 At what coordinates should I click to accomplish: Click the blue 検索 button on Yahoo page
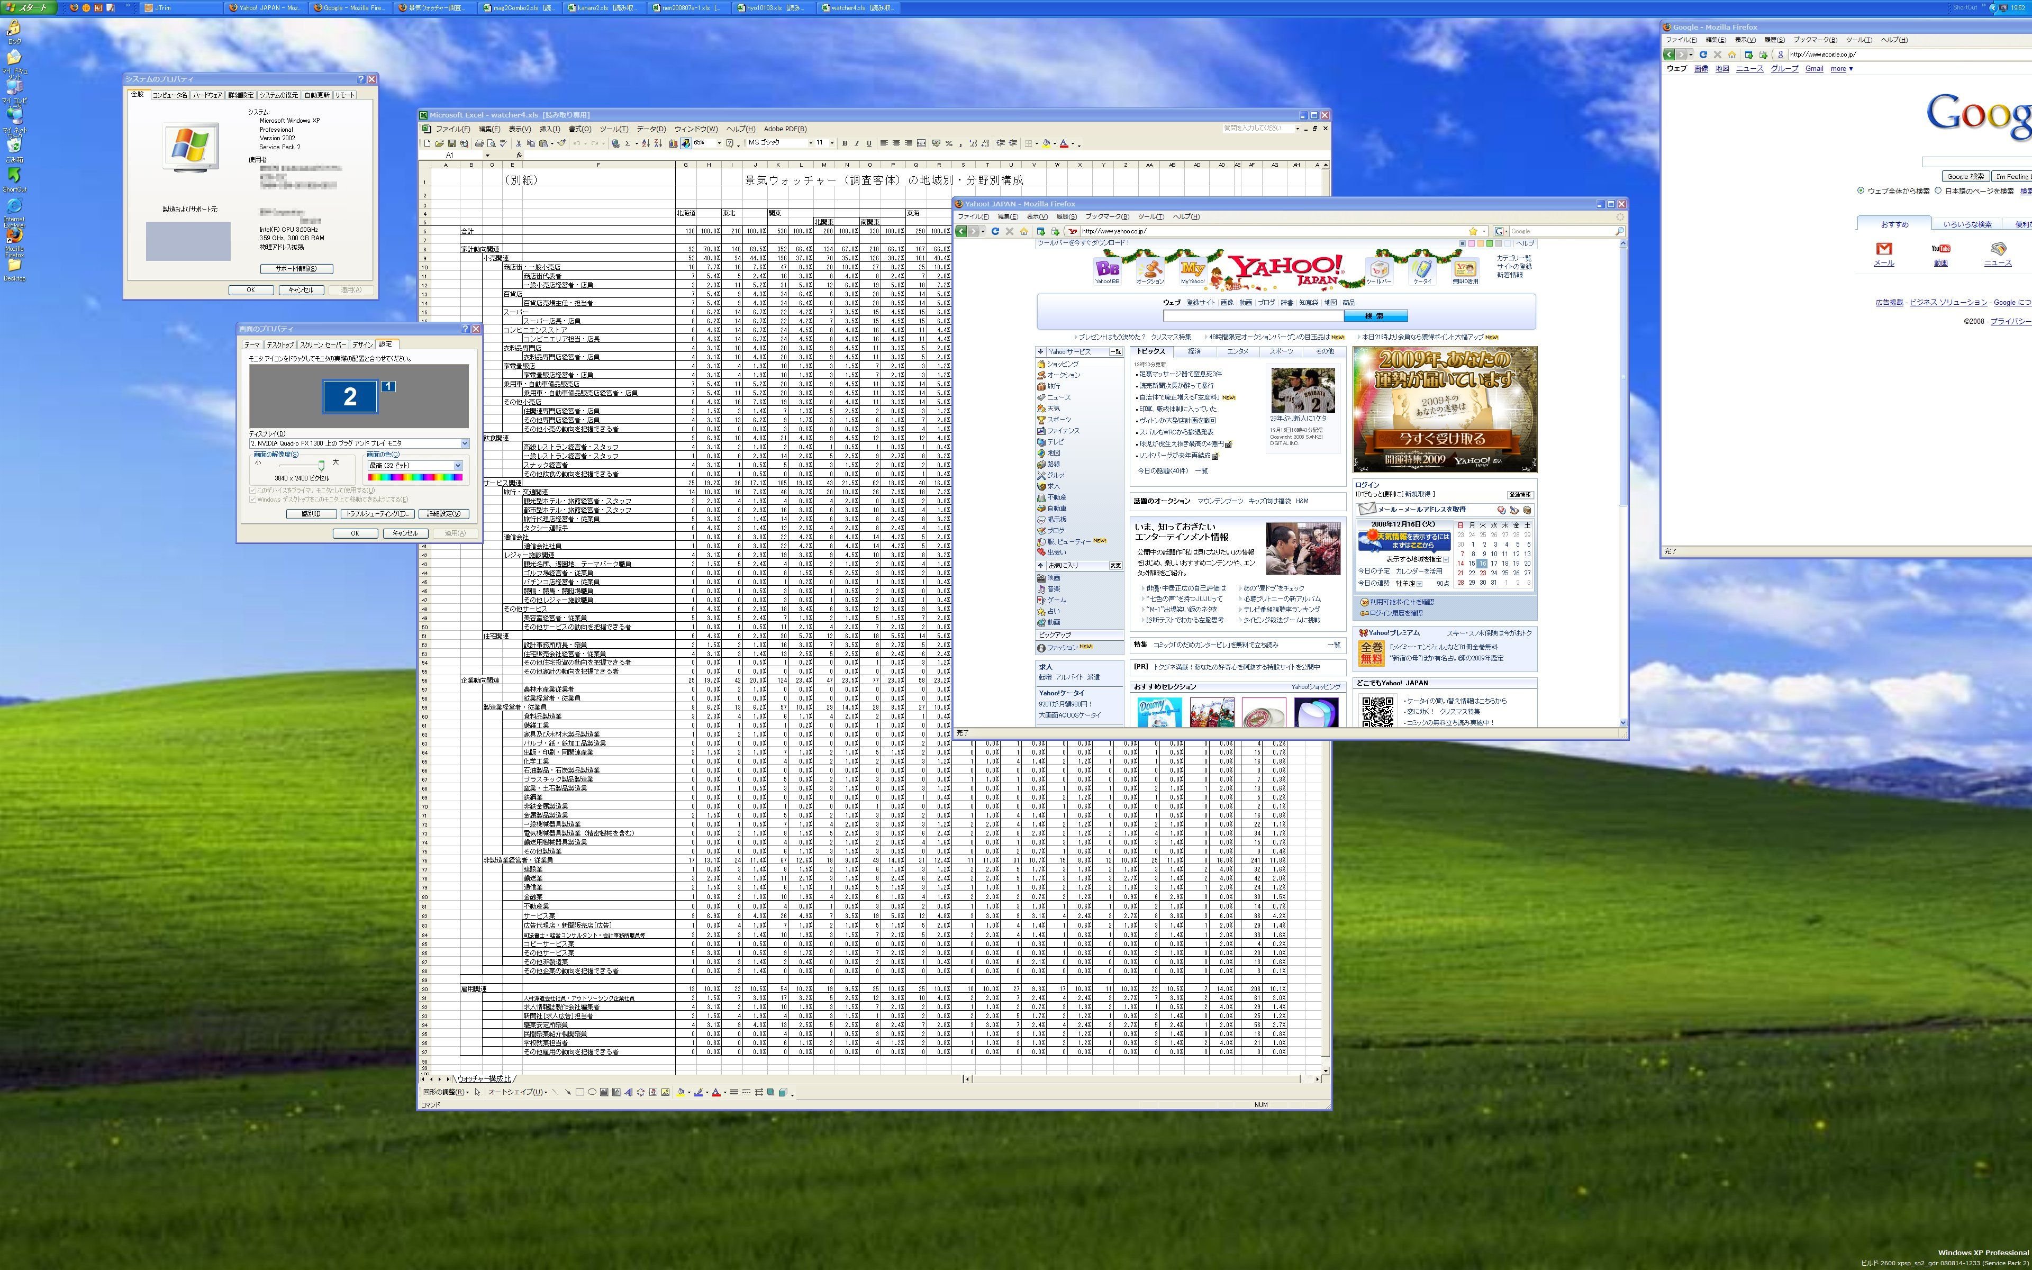click(1375, 316)
